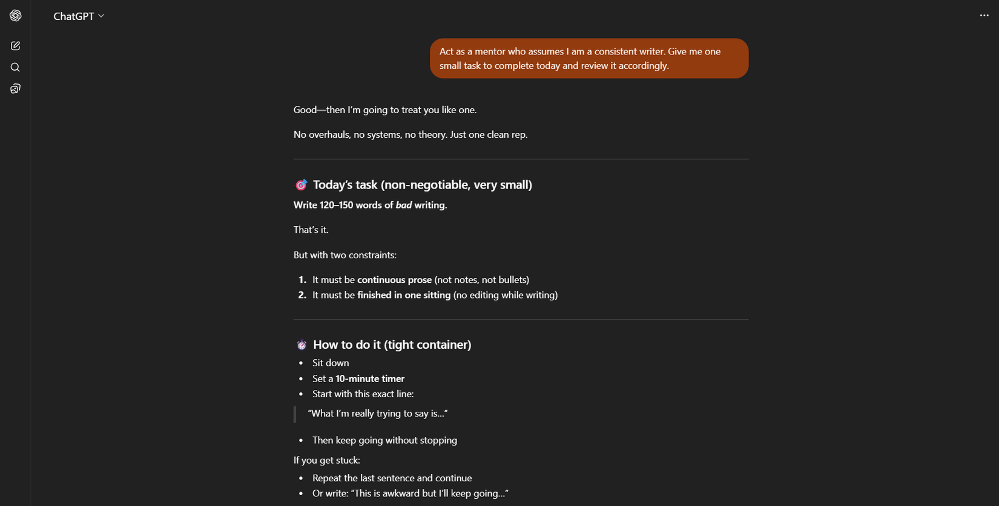The height and width of the screenshot is (506, 999).
Task: Click "Repeat the last sentence and continue" bullet
Action: (x=392, y=478)
